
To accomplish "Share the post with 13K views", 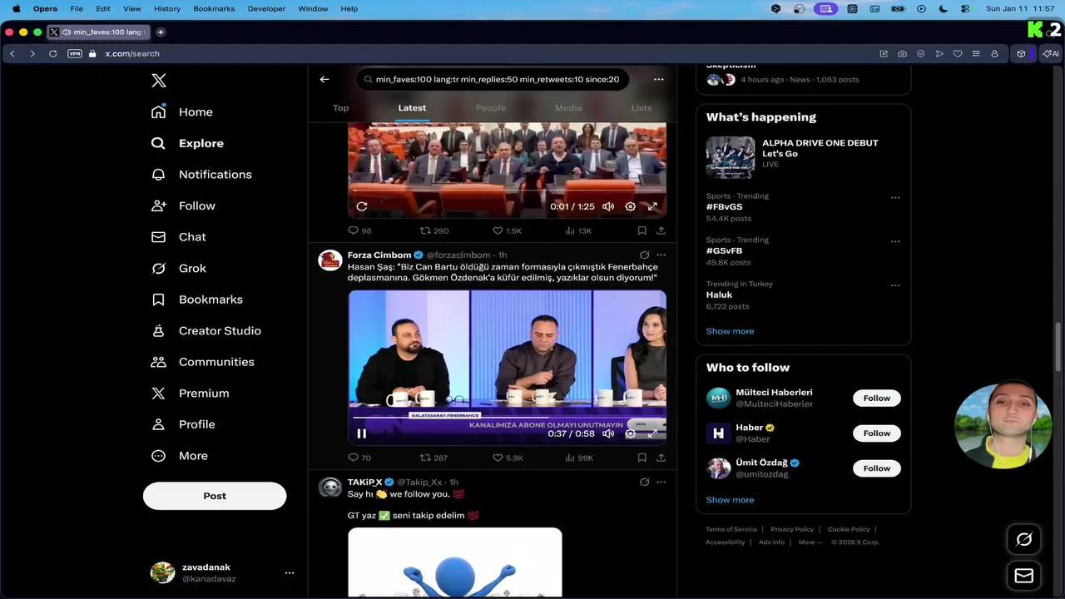I will [661, 230].
